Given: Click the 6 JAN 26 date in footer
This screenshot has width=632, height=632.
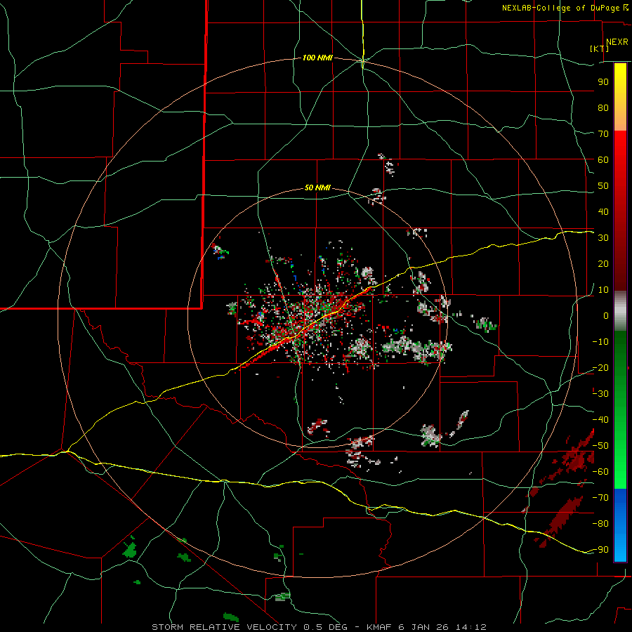Looking at the screenshot, I should (424, 627).
